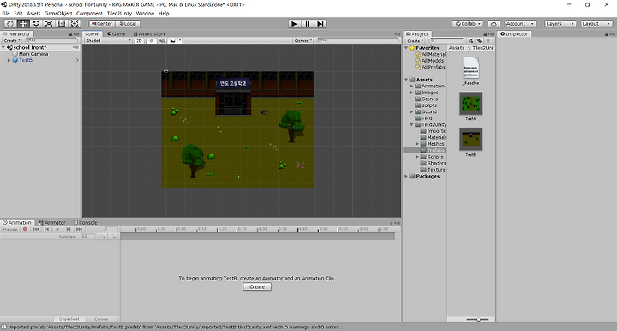This screenshot has width=617, height=331.
Task: Select the Rect transform tool
Action: tap(62, 24)
